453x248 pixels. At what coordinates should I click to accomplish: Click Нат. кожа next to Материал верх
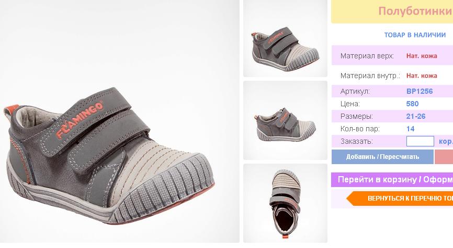pos(422,56)
